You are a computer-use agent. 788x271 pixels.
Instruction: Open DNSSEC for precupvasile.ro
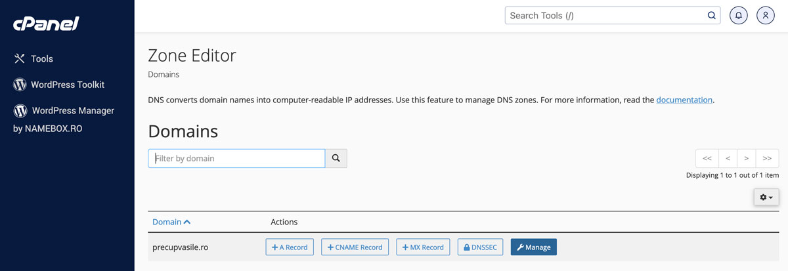(481, 247)
